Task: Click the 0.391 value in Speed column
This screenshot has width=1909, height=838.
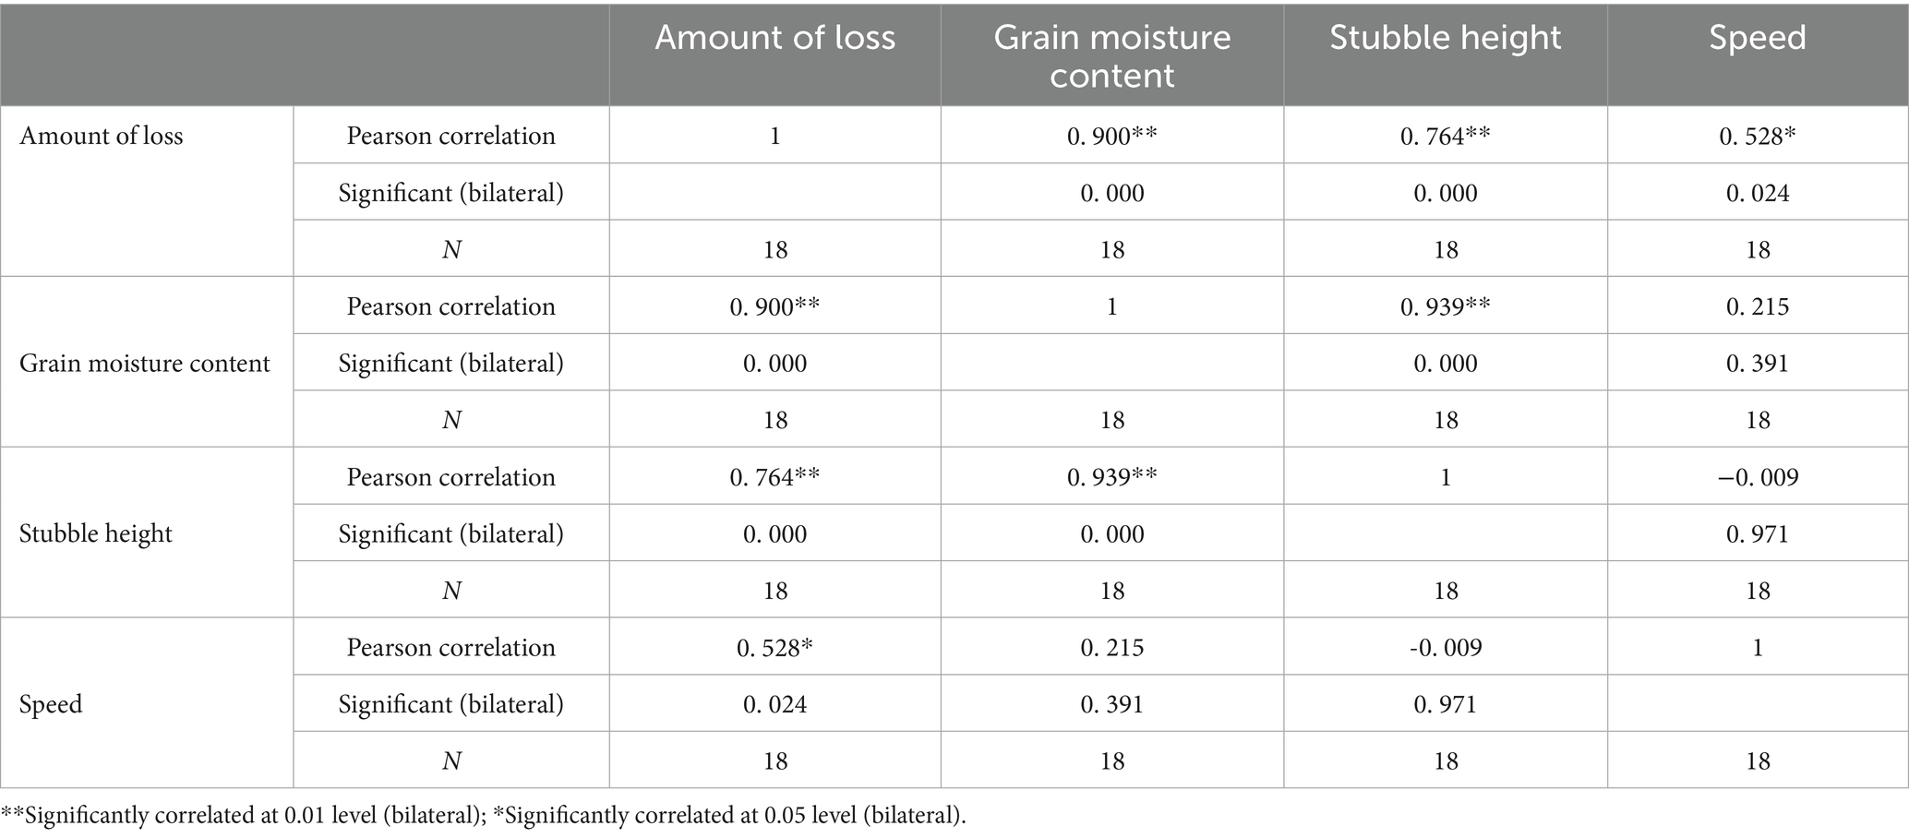Action: point(1757,364)
